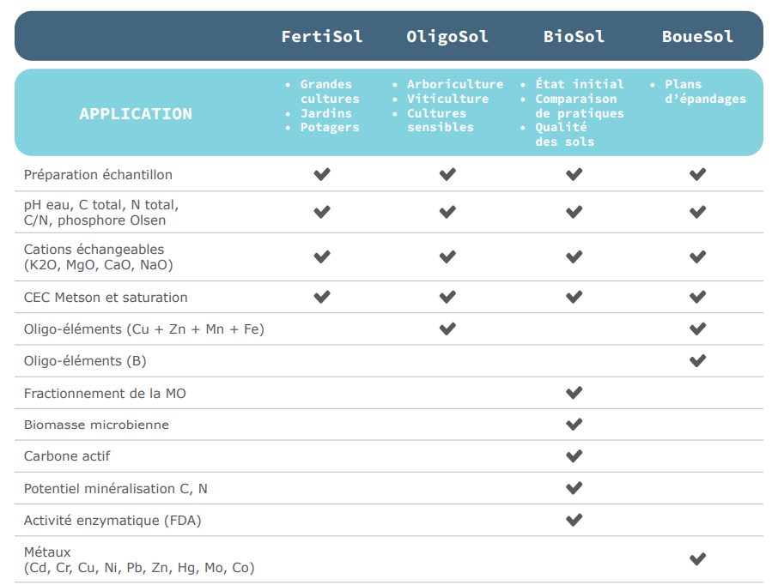Click the APPLICATION row label
The height and width of the screenshot is (585, 778).
tap(136, 113)
